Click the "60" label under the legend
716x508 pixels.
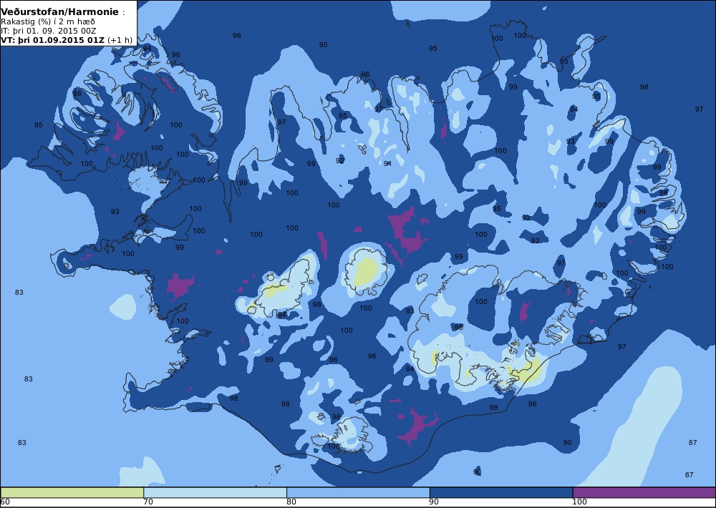5,502
